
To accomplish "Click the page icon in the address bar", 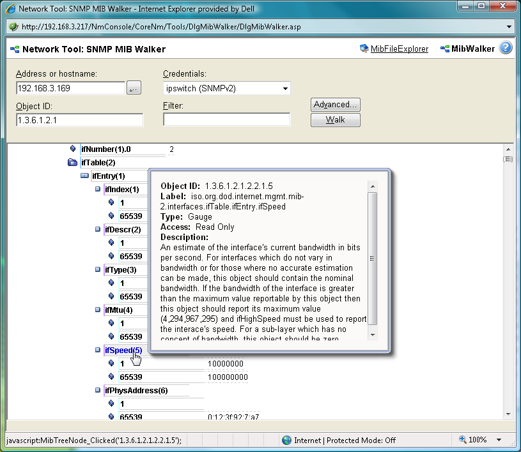I will coord(12,27).
